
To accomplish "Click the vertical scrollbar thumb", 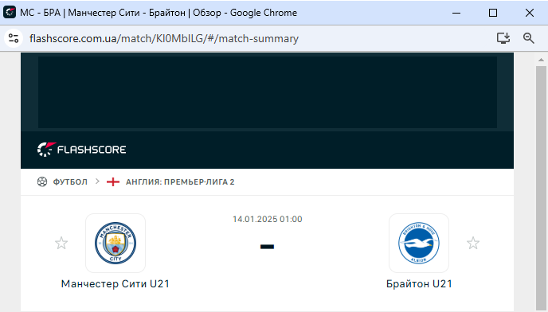I will pyautogui.click(x=541, y=188).
